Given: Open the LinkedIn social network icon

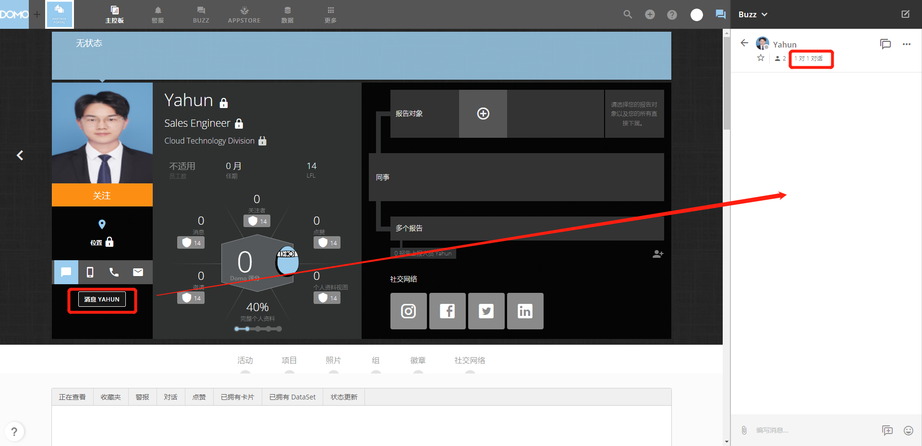Looking at the screenshot, I should 525,311.
